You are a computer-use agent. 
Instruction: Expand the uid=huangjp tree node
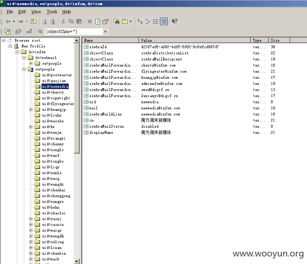31,110
